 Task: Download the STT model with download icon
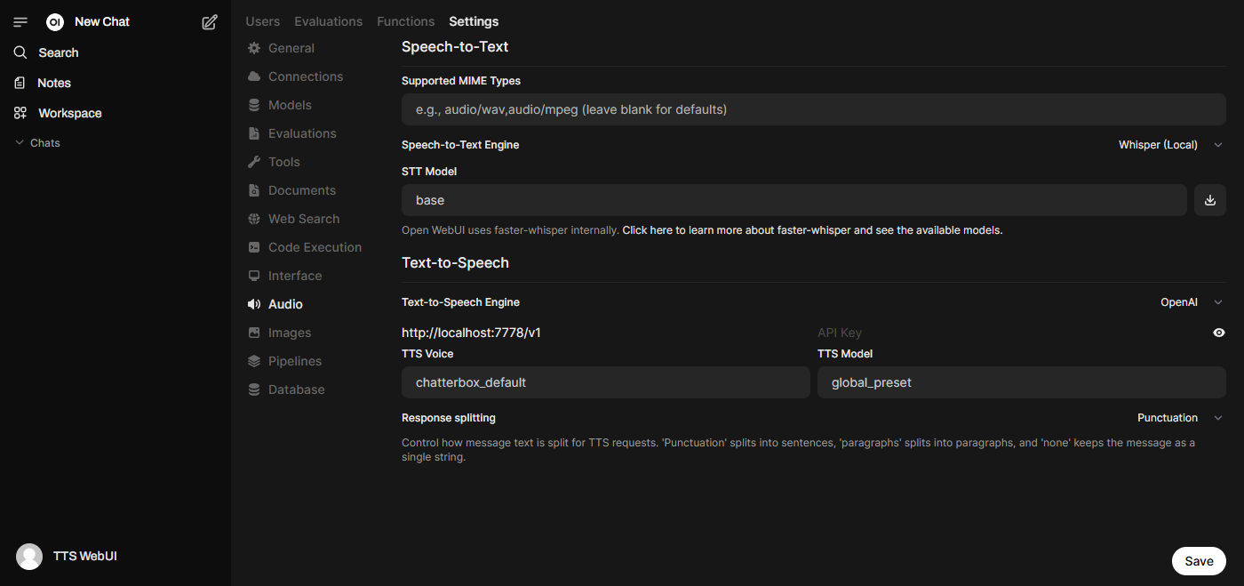pyautogui.click(x=1209, y=200)
